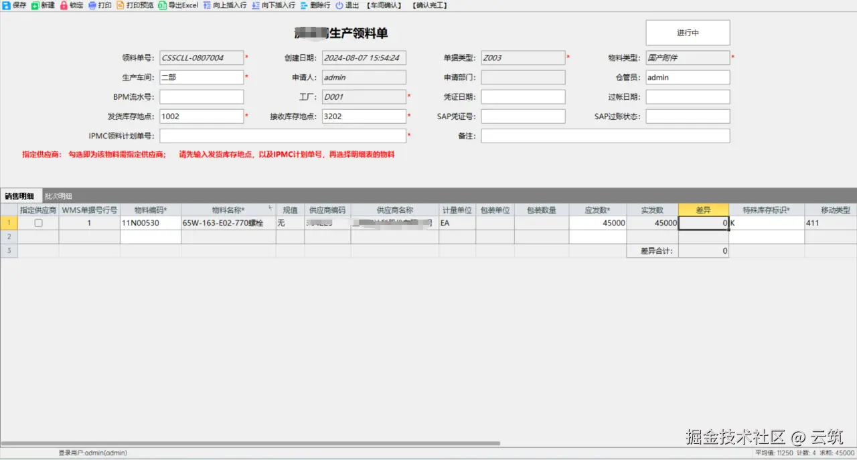Click the 物料类型 field 国产附件
857x460 pixels.
click(688, 58)
